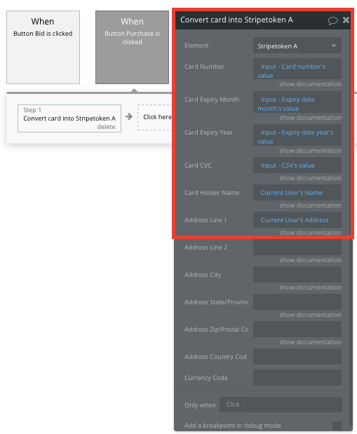Viewport: 357px width, 434px height.
Task: Click the Address Country Code field
Action: (297, 357)
